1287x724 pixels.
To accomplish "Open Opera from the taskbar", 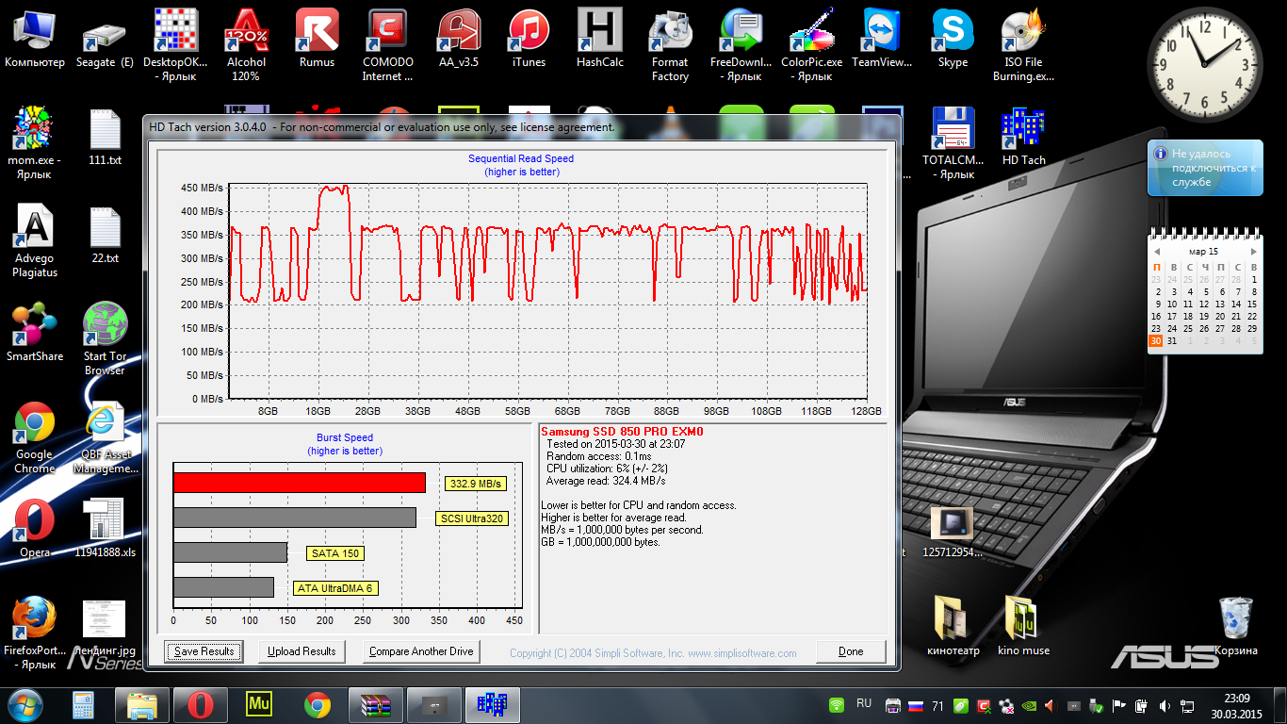I will pyautogui.click(x=200, y=704).
